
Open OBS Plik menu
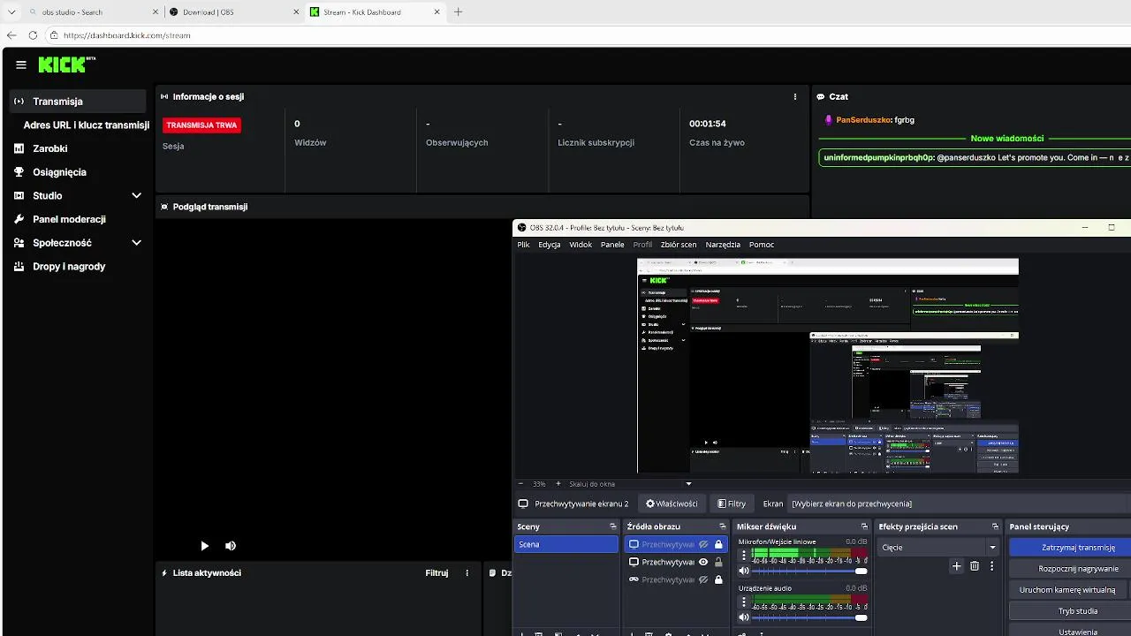pos(524,245)
